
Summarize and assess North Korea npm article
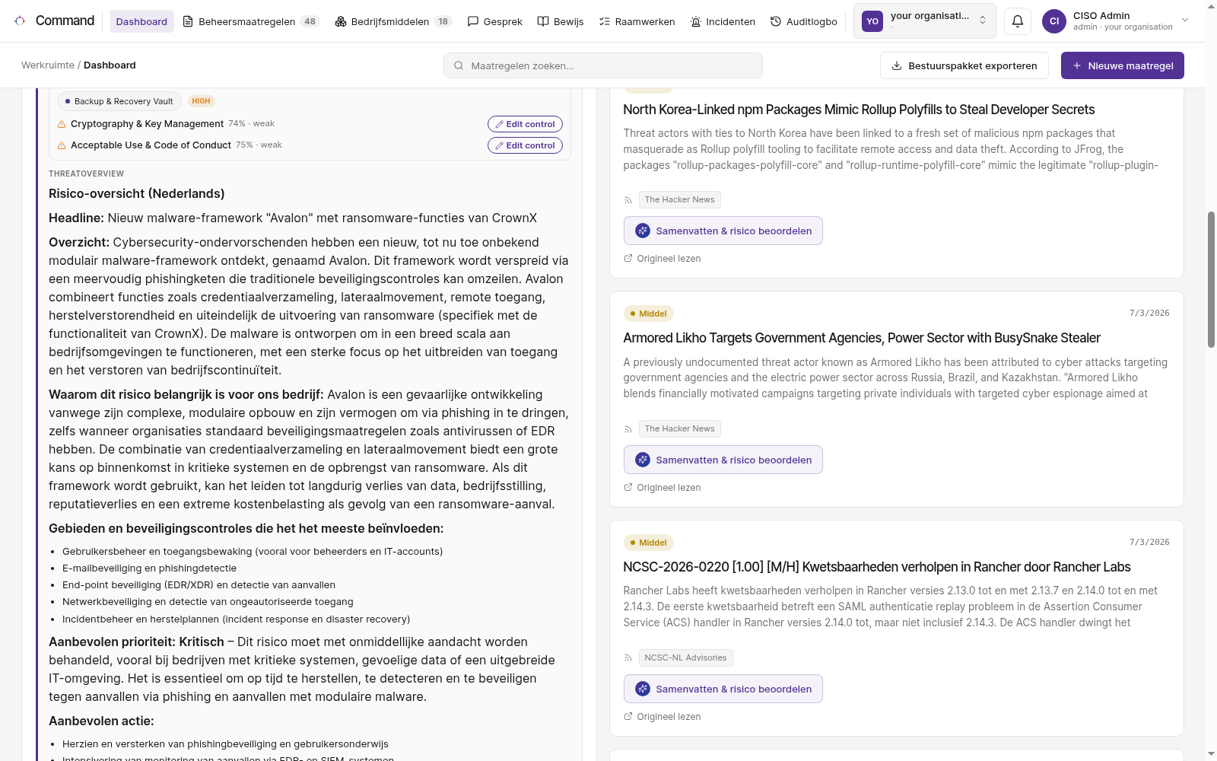(723, 231)
